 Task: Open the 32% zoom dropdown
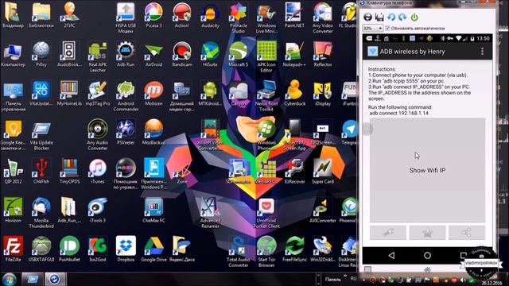(373, 29)
